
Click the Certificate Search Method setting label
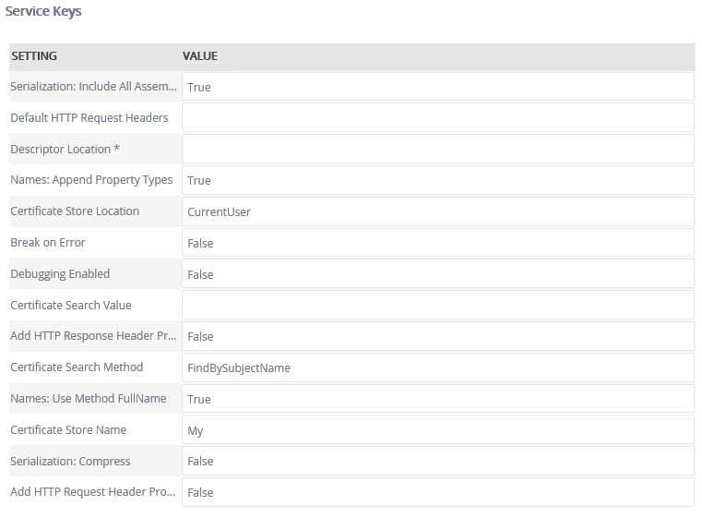tap(77, 367)
